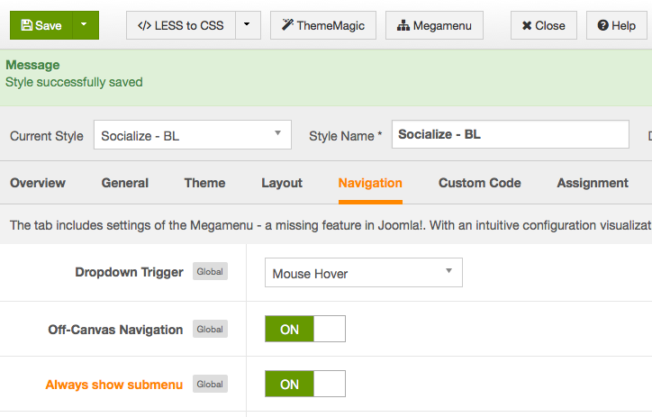This screenshot has height=417, width=652.
Task: Click the Close X icon
Action: point(527,26)
